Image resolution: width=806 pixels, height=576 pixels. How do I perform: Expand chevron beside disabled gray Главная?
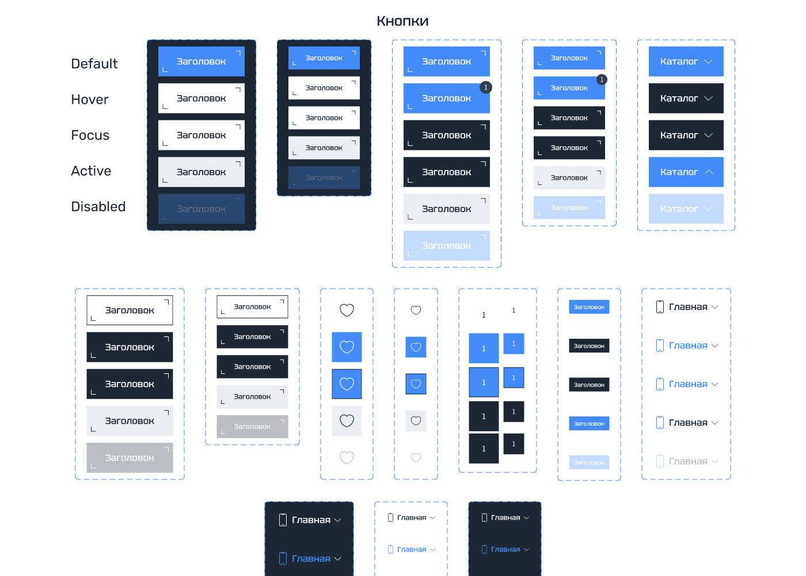[714, 461]
